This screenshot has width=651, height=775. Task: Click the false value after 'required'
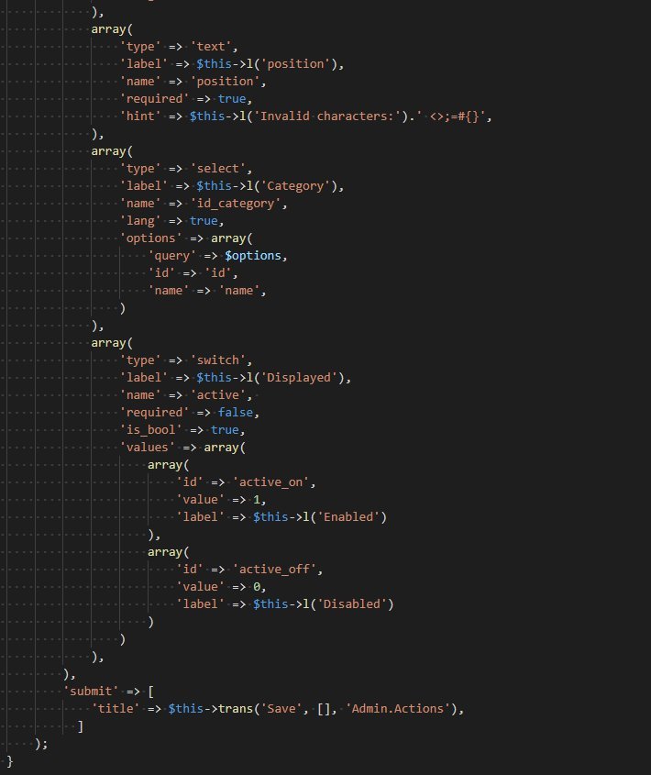(x=236, y=412)
